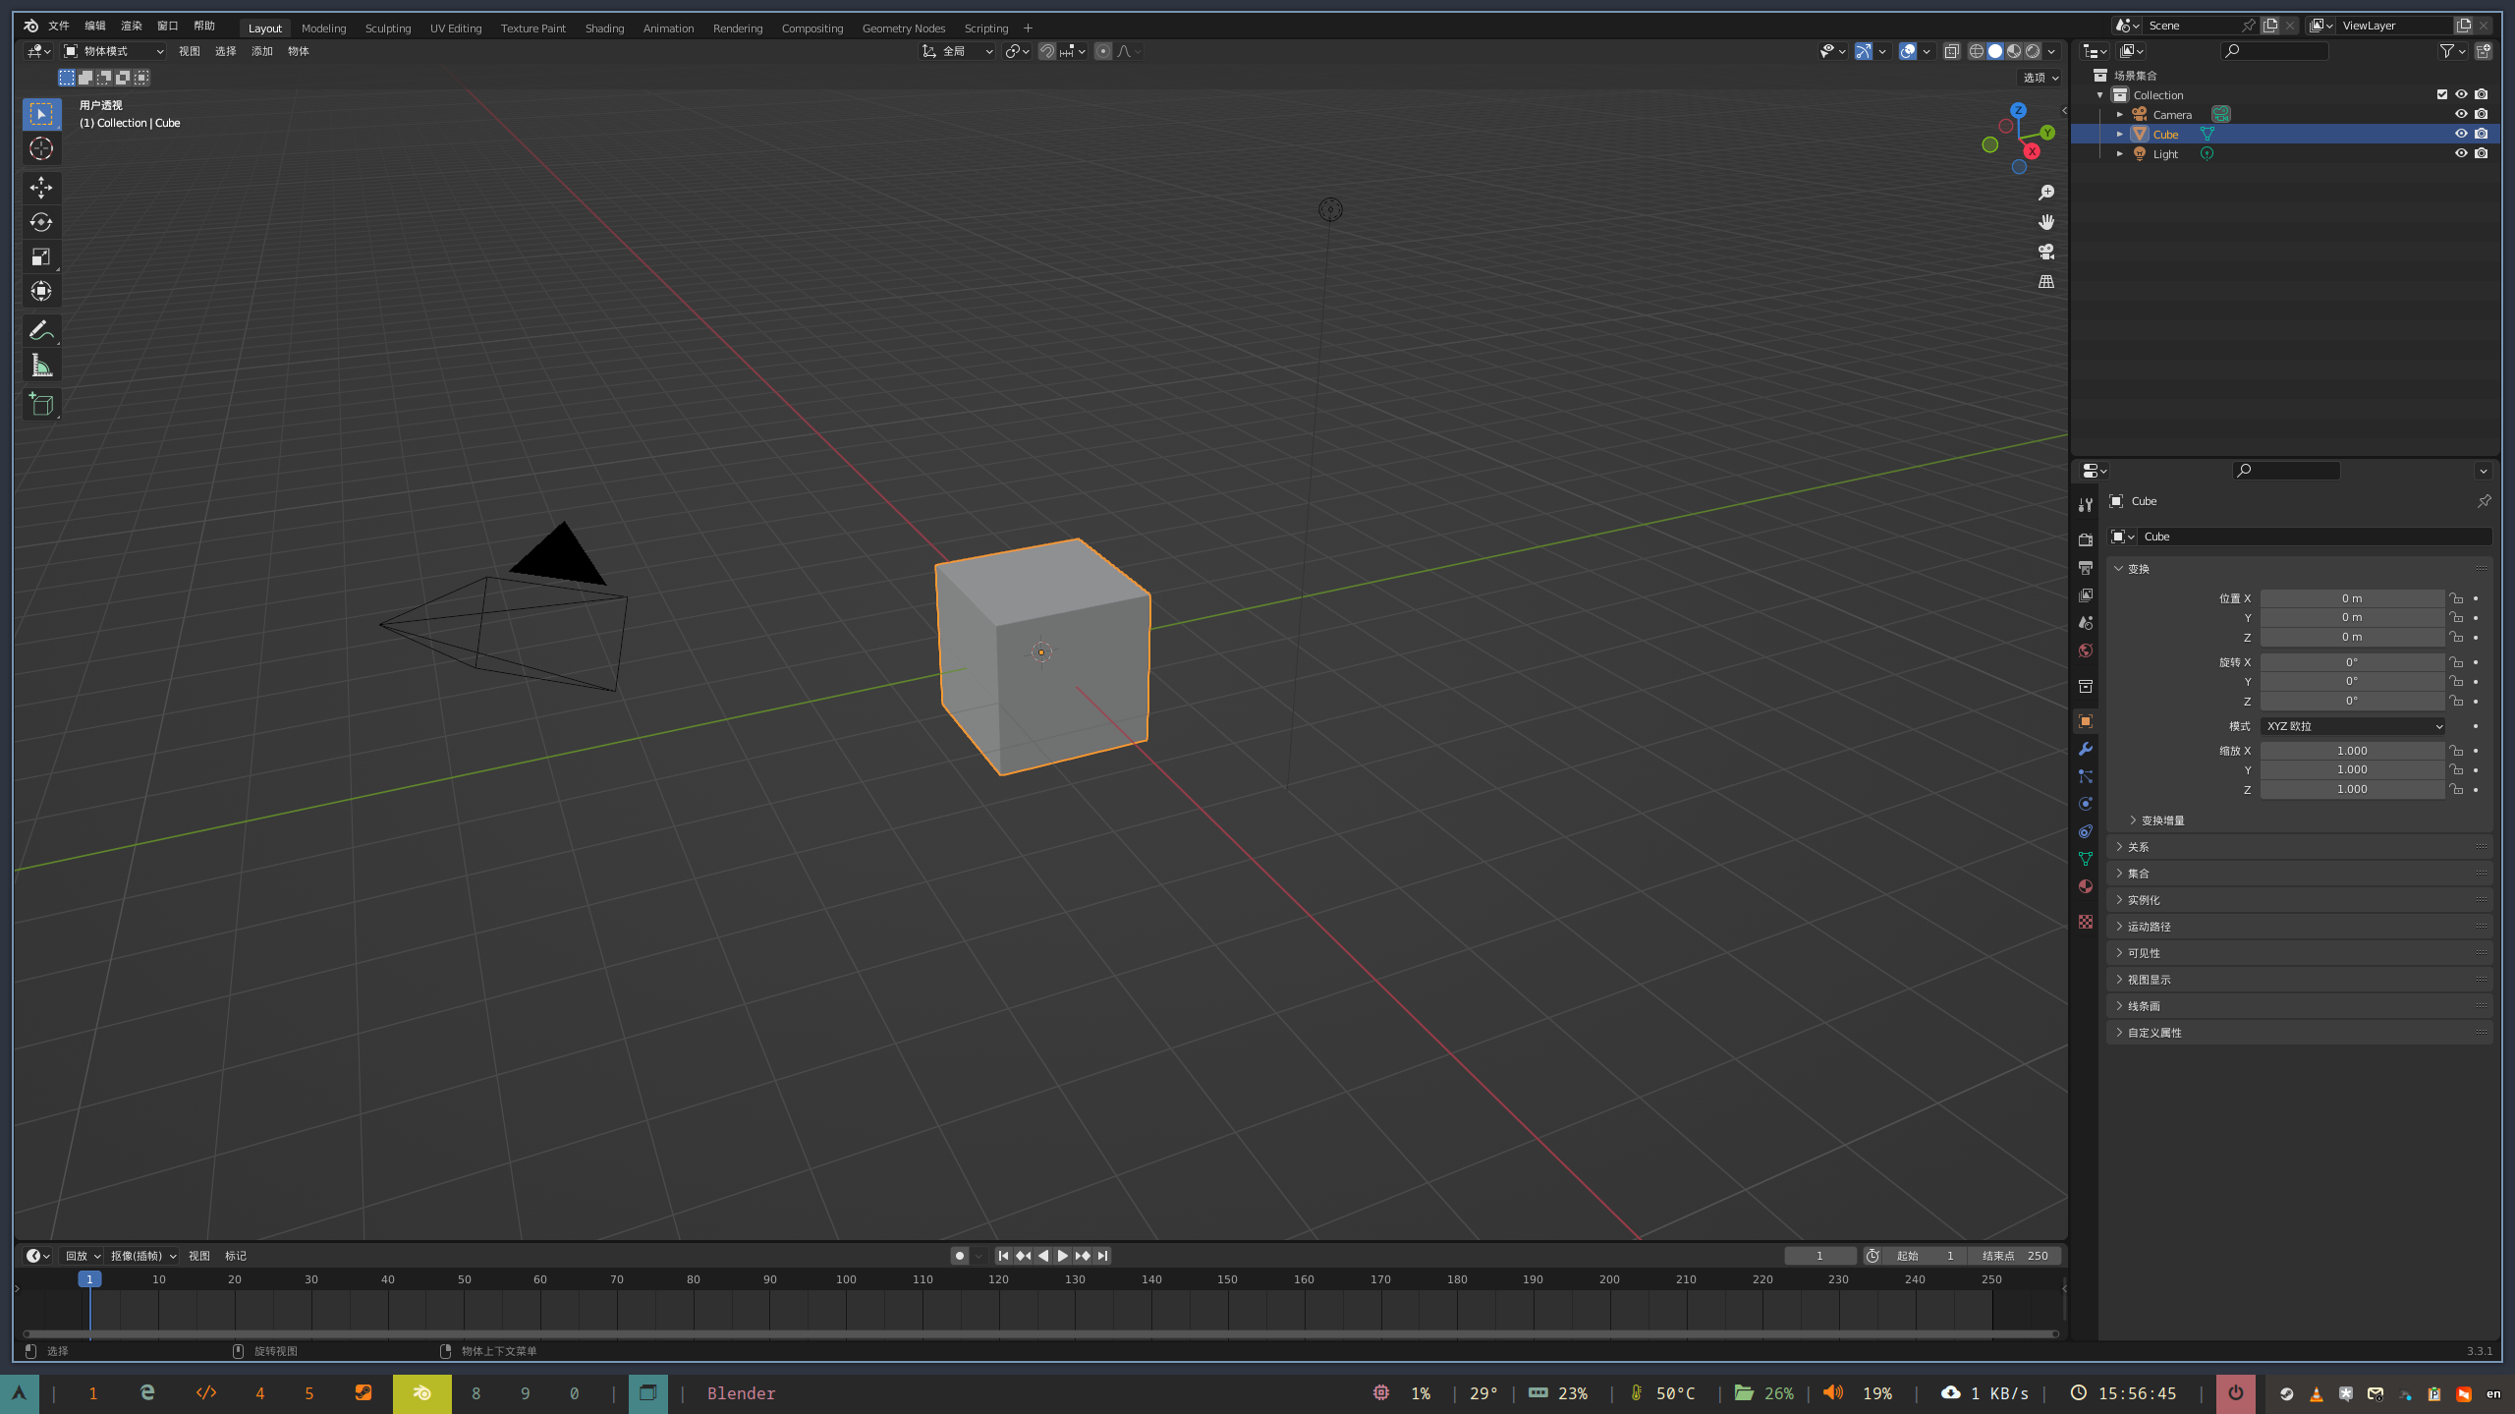
Task: Activate the Add Cube tool
Action: (x=41, y=404)
